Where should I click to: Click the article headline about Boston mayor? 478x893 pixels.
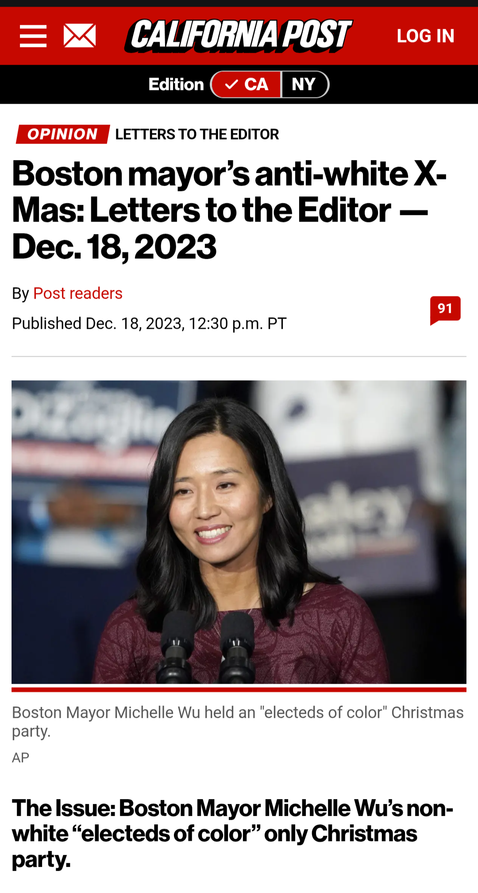coord(229,210)
